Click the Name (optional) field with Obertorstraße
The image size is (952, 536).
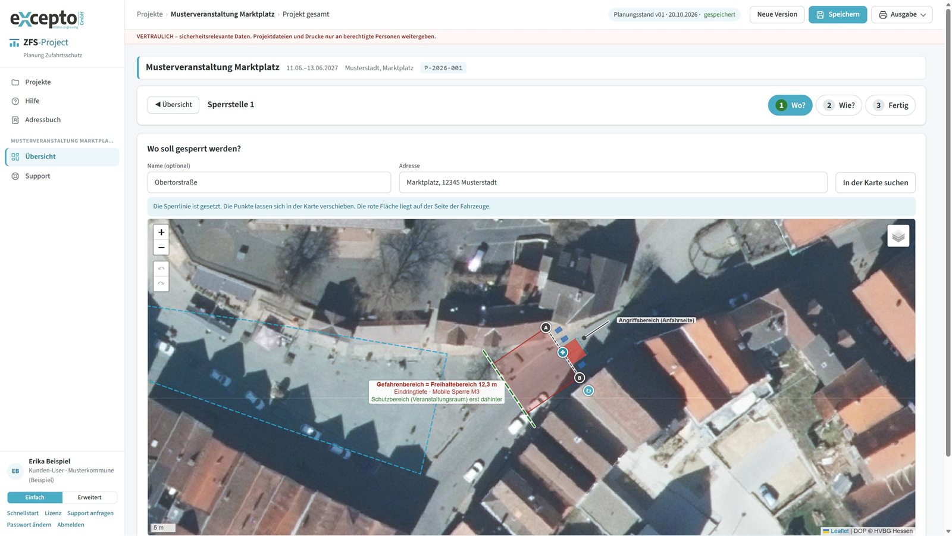click(x=269, y=183)
